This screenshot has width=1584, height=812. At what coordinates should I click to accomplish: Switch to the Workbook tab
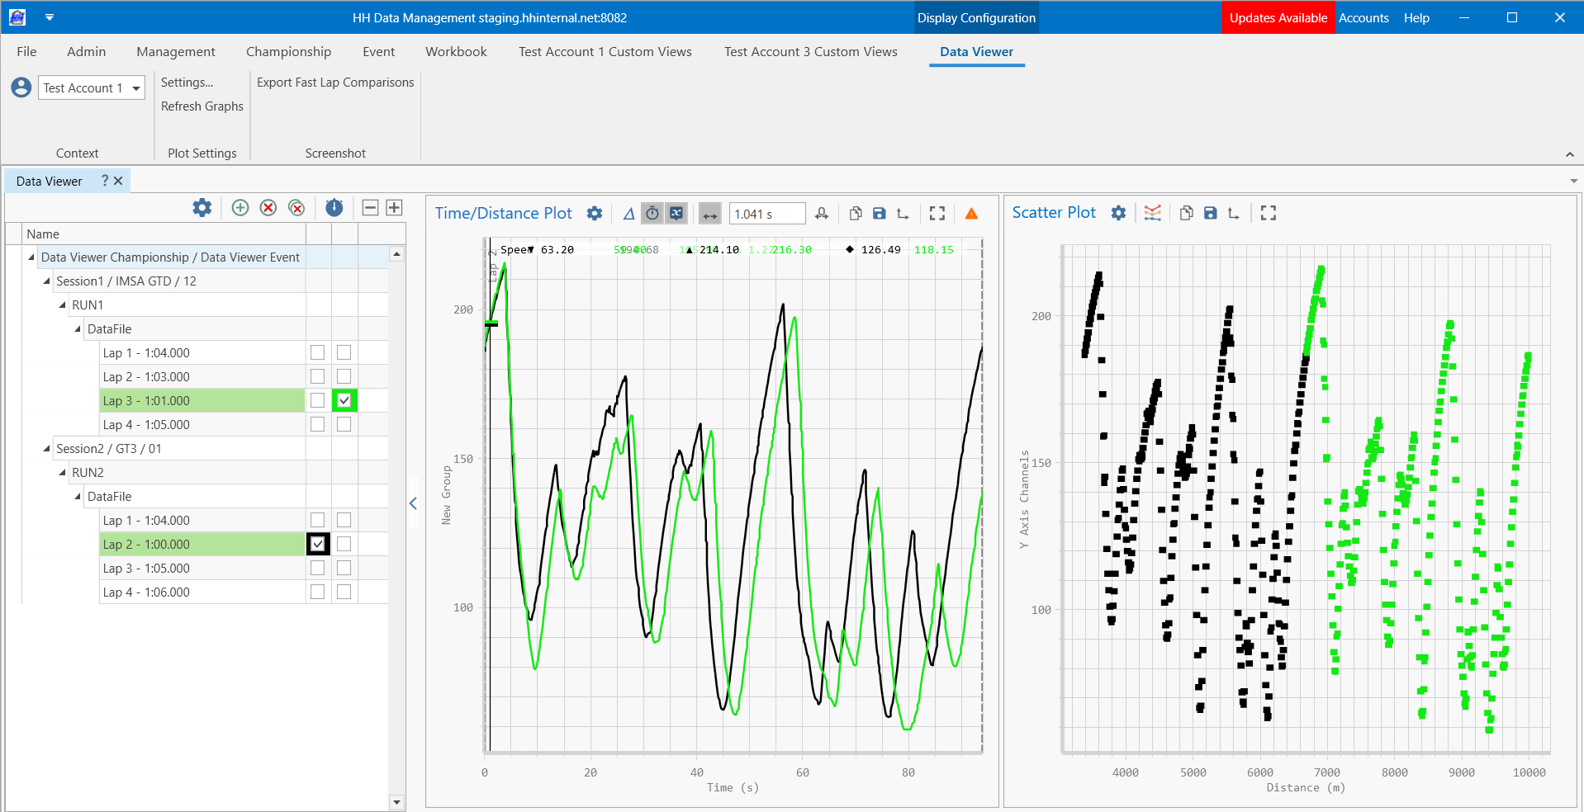coord(456,51)
